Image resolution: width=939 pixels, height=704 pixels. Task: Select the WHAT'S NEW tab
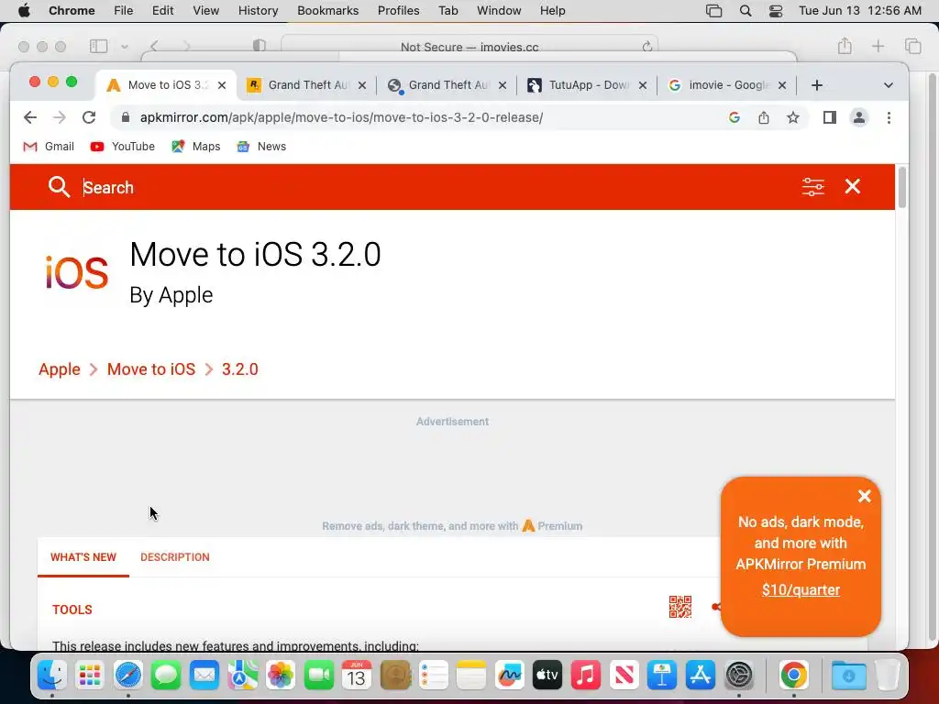83,557
